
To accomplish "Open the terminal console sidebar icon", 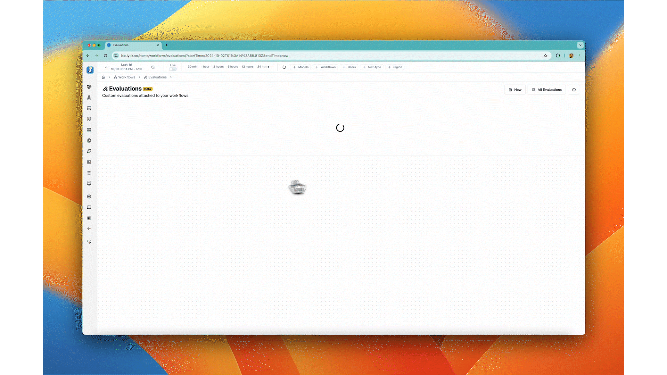I will click(89, 162).
